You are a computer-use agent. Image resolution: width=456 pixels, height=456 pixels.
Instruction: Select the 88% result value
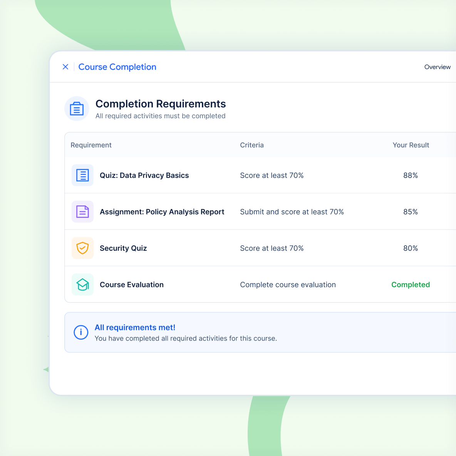tap(410, 175)
